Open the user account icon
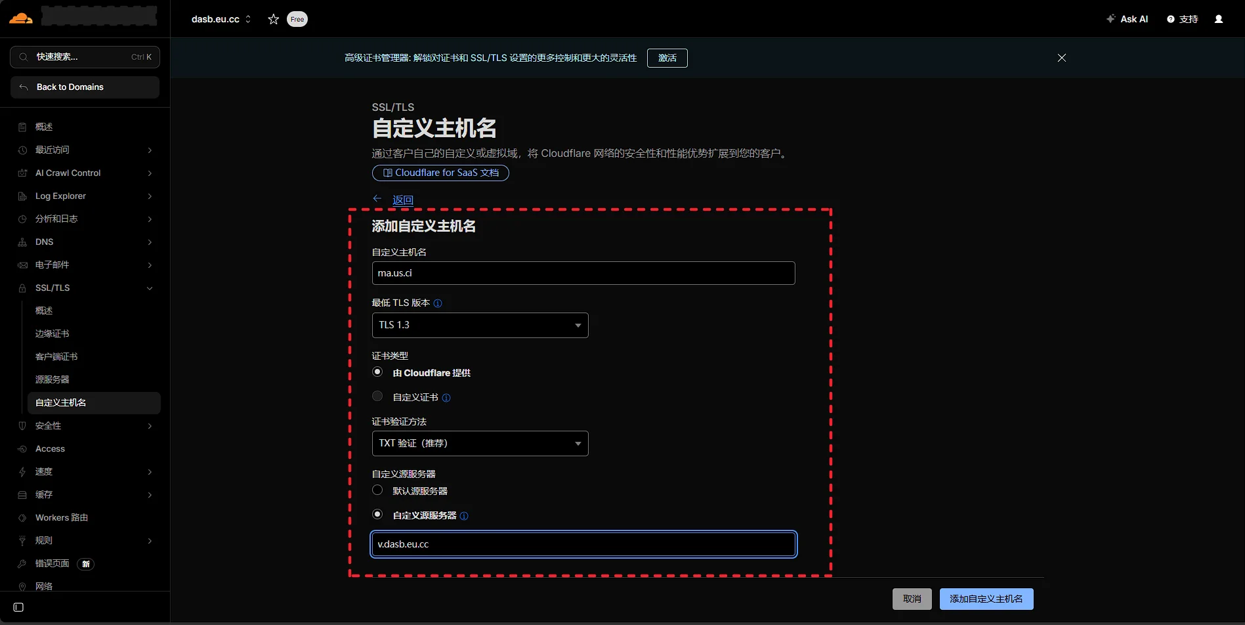Screen dimensions: 1245x625 tap(1219, 19)
